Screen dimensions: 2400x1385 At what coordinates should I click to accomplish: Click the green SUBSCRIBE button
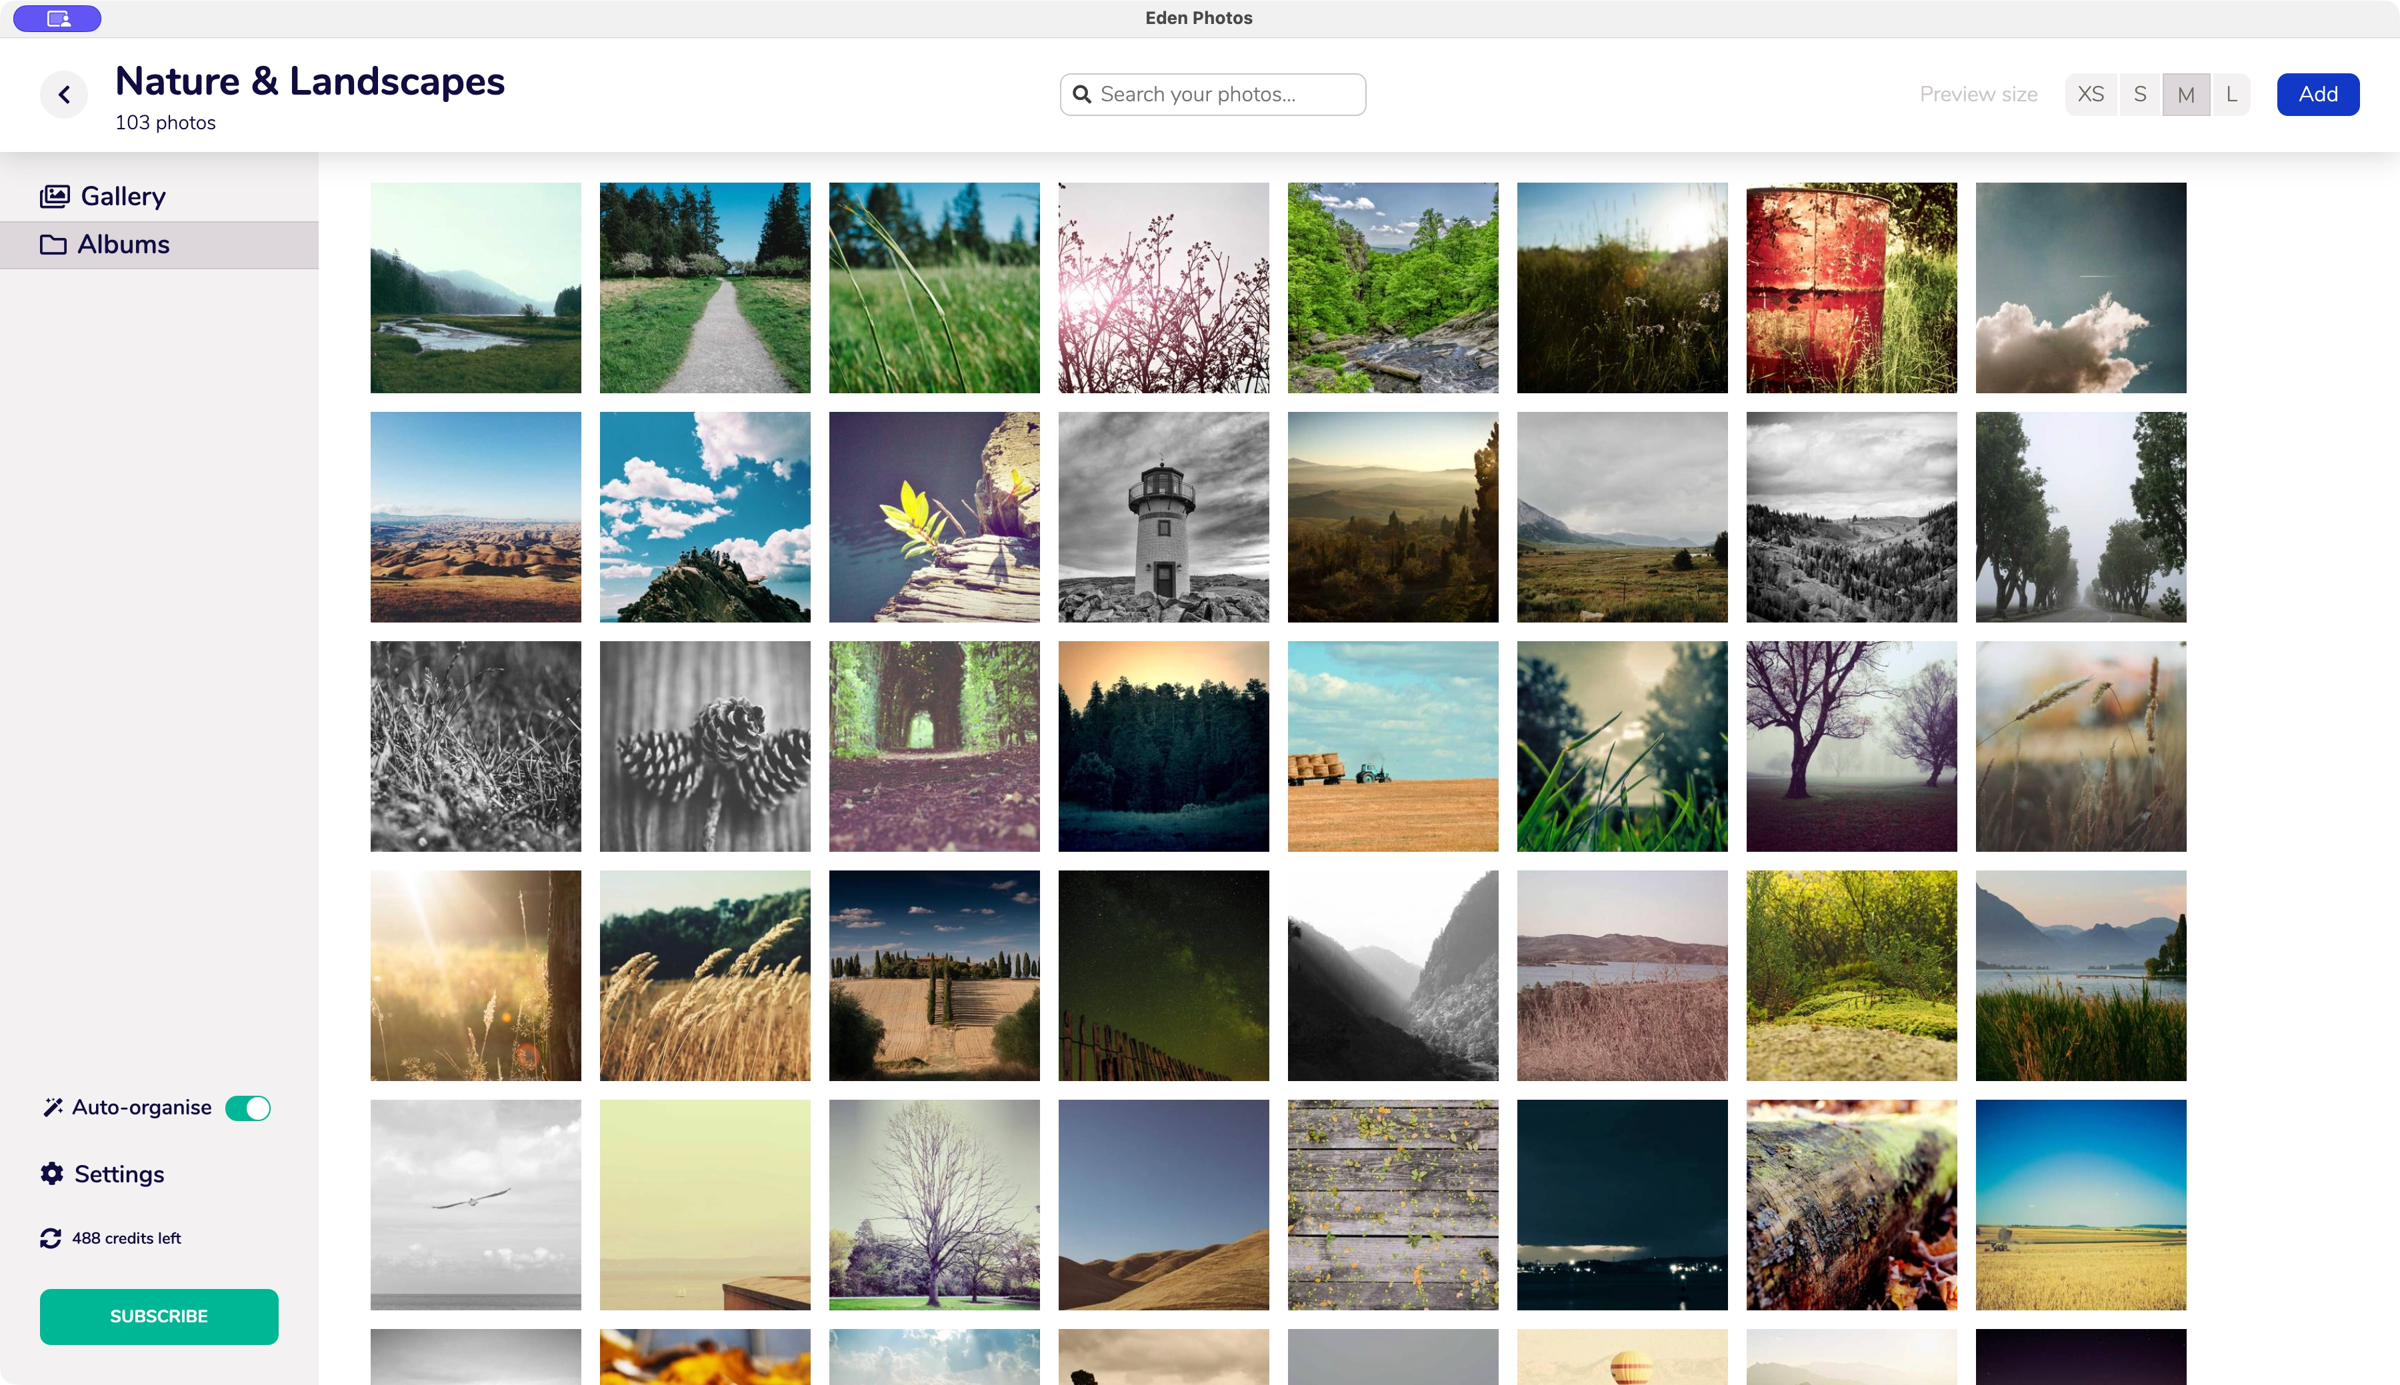pos(159,1316)
